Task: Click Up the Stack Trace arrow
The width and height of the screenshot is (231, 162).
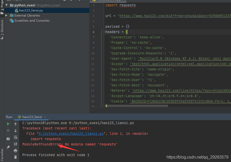Action: click(x=15, y=124)
